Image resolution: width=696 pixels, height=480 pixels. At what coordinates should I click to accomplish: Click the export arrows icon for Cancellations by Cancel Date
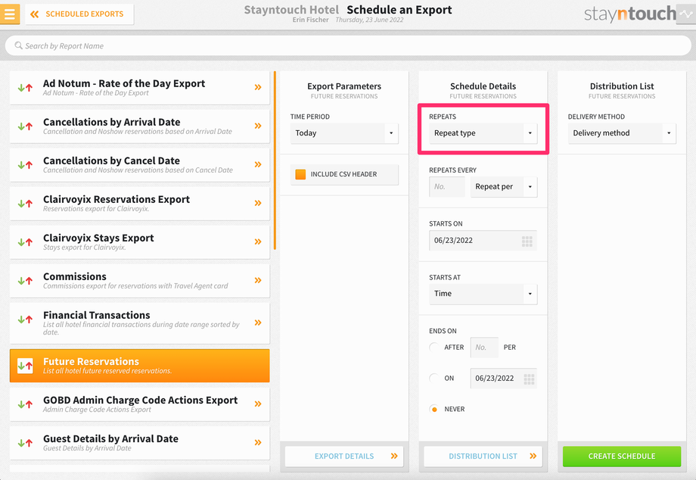[25, 165]
